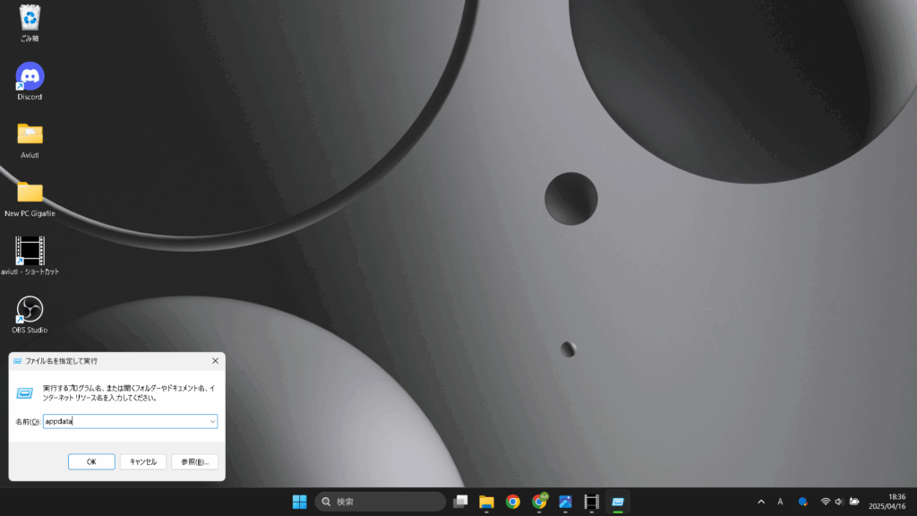Open the Recycle Bin desktop icon

(30, 18)
